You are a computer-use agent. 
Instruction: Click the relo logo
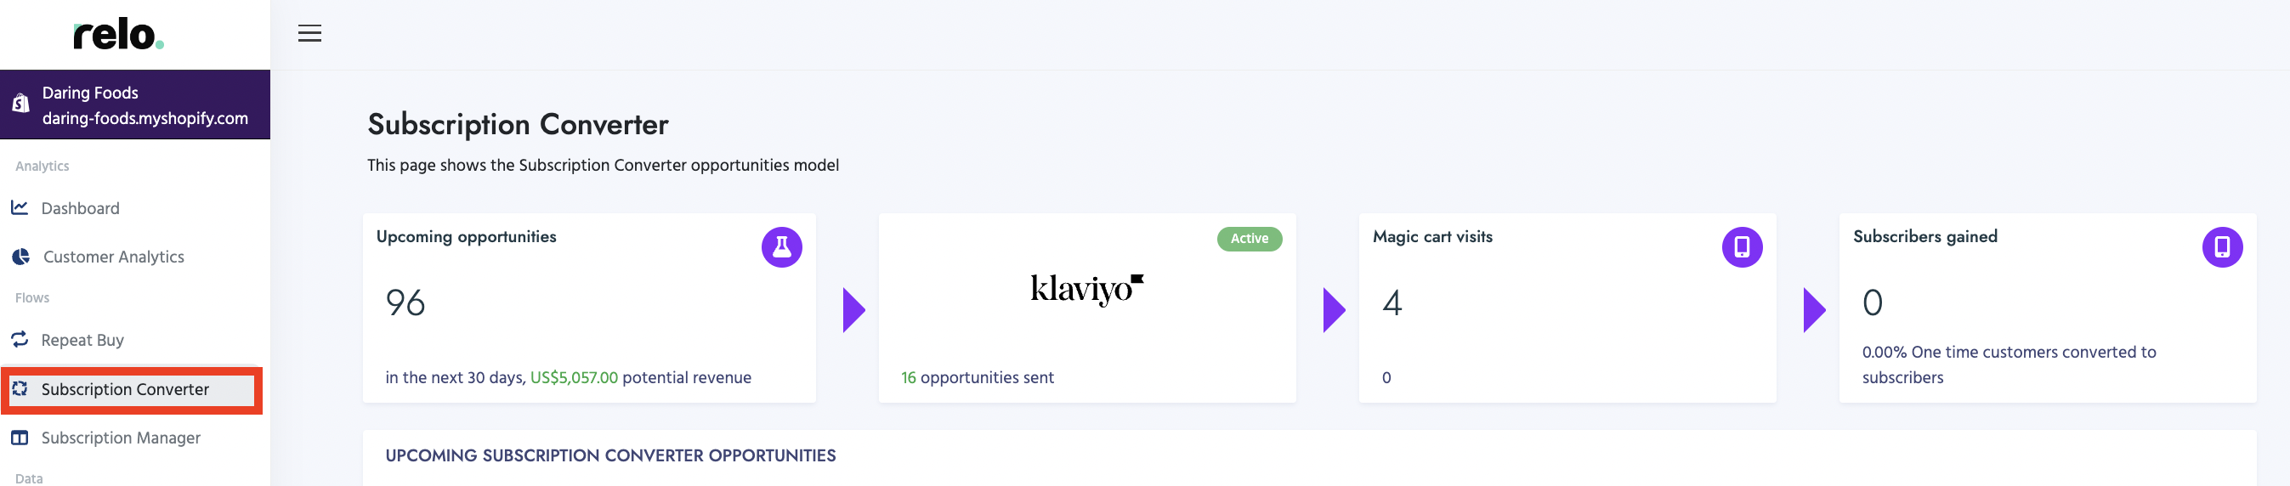[118, 36]
